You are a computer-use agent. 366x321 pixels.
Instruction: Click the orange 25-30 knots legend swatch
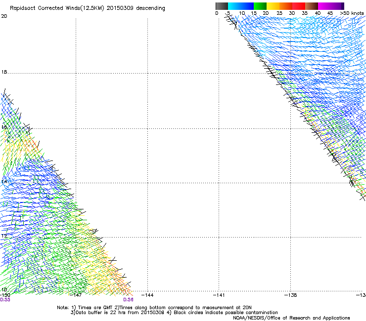tap(286, 6)
